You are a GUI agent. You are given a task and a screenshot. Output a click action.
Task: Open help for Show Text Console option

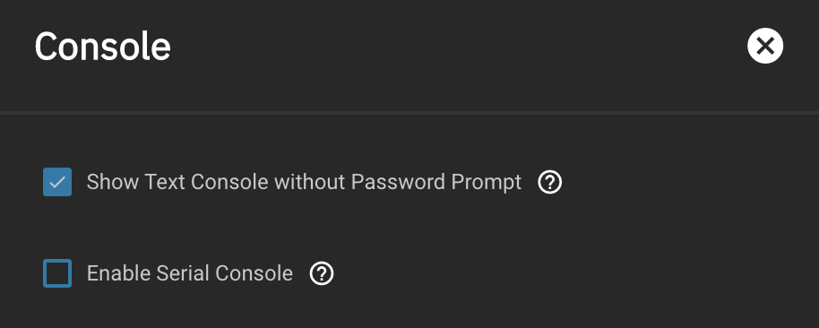click(x=550, y=182)
